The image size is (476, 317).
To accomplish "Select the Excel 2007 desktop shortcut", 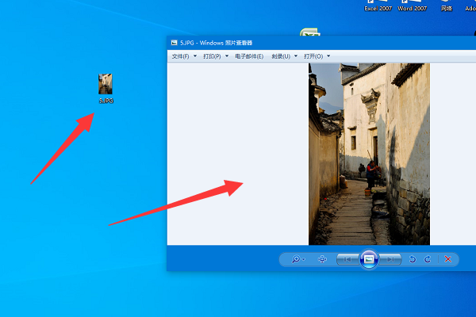I will coord(378,6).
